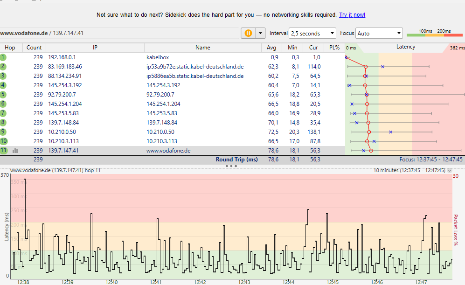Select IP 83.169.183.46 cell
The image size is (465, 285).
tap(65, 67)
